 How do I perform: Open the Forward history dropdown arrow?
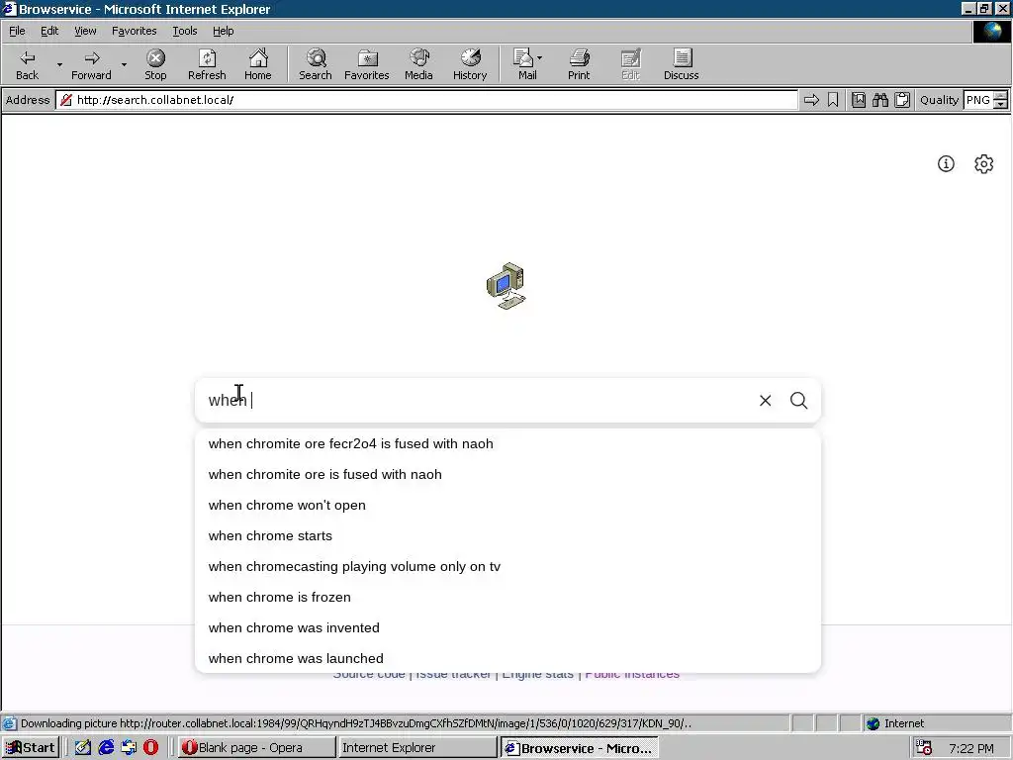click(124, 64)
